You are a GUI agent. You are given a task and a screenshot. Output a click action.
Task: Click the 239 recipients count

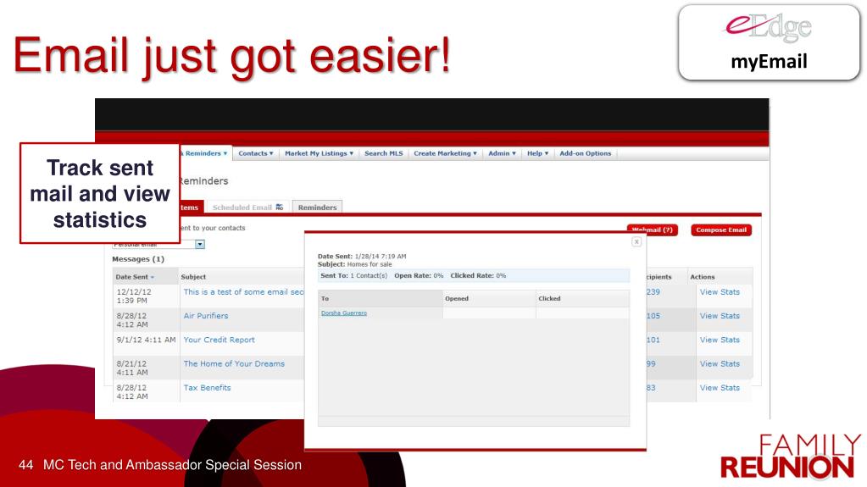click(x=653, y=292)
